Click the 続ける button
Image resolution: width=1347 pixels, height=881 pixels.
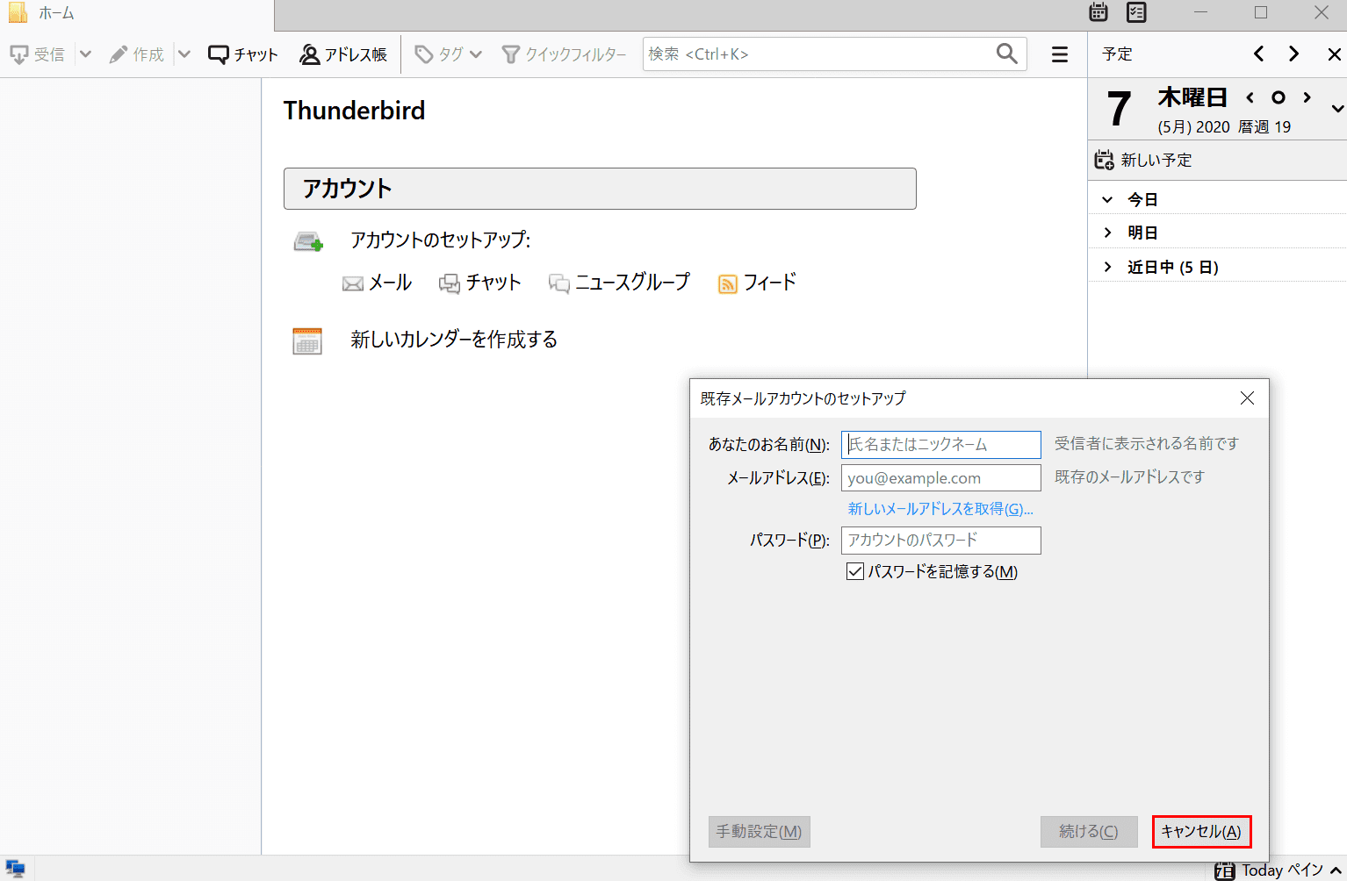1089,832
